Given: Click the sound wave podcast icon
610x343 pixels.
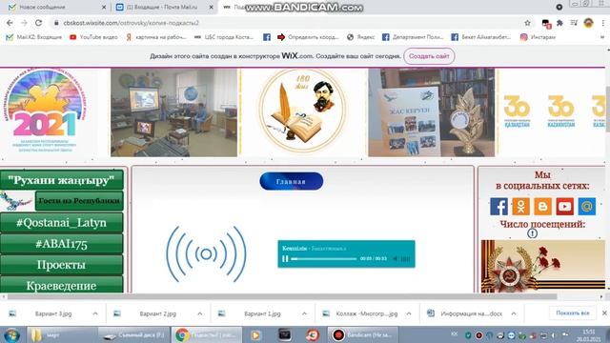Looking at the screenshot, I should [206, 254].
